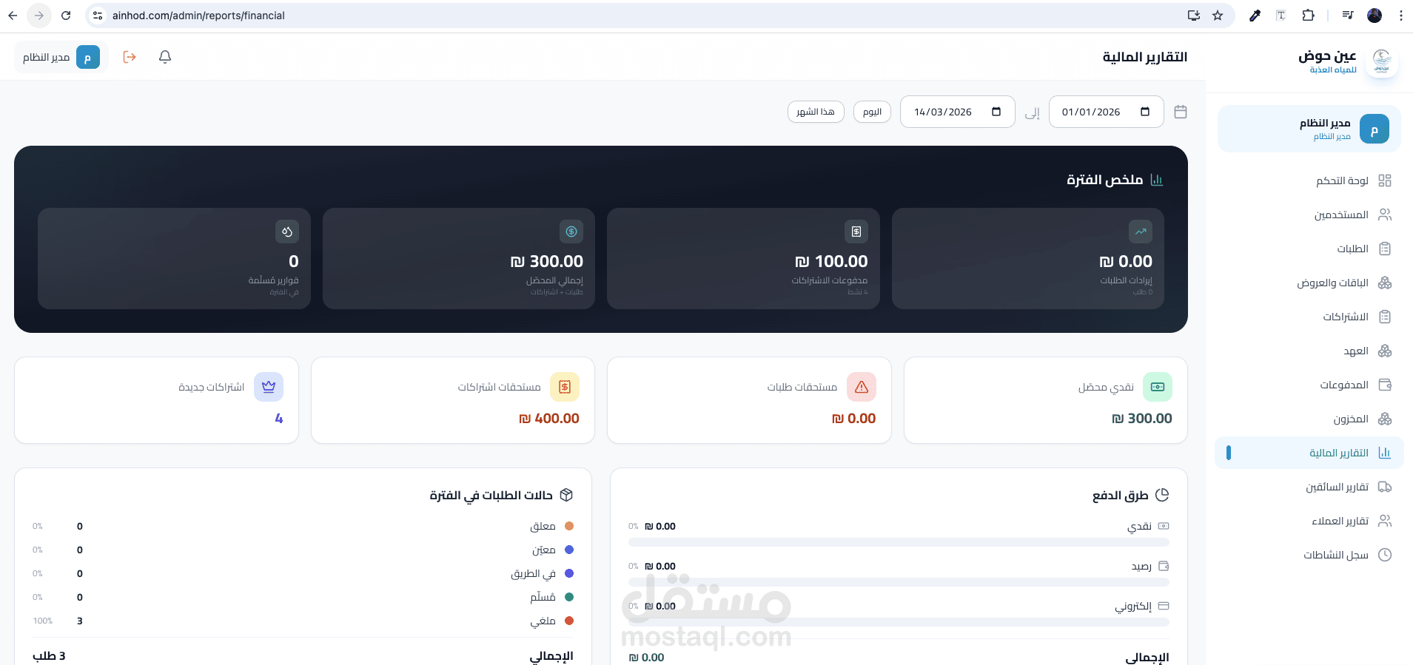Image resolution: width=1413 pixels, height=665 pixels.
Task: Click the في الطريق status row label
Action: tap(533, 573)
